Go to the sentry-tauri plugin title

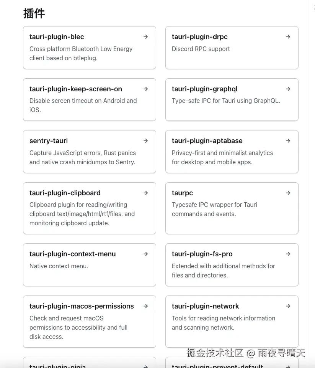coord(49,141)
